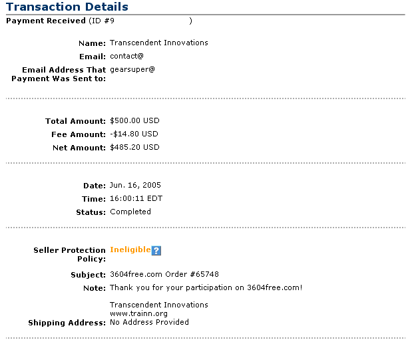Click the Seller Protection Policy label
This screenshot has width=420, height=348.
(x=70, y=255)
